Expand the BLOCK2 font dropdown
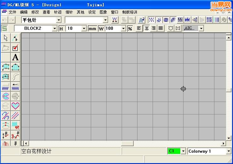Screen dimensions: 233x164 [55, 29]
